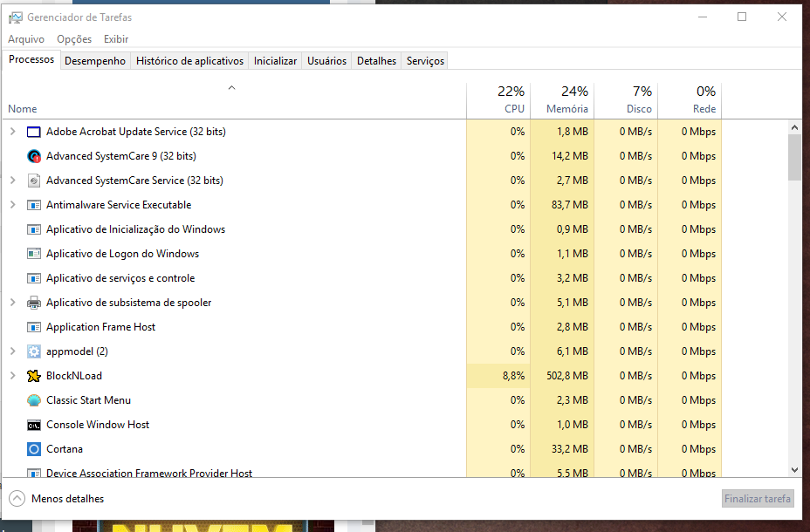Sort processes by Memória column header
The image size is (810, 532).
coord(563,100)
